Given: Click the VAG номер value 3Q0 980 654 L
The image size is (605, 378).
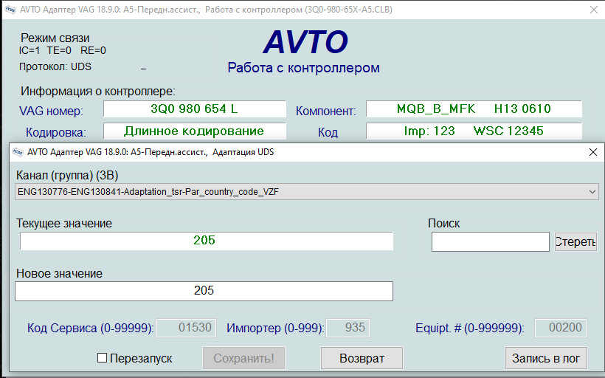Looking at the screenshot, I should 195,109.
